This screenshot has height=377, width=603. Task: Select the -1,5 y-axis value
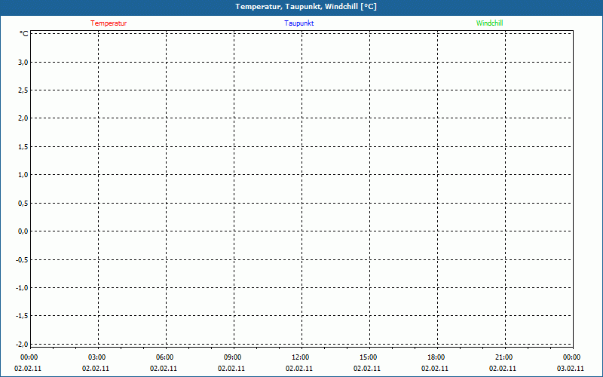(x=22, y=316)
